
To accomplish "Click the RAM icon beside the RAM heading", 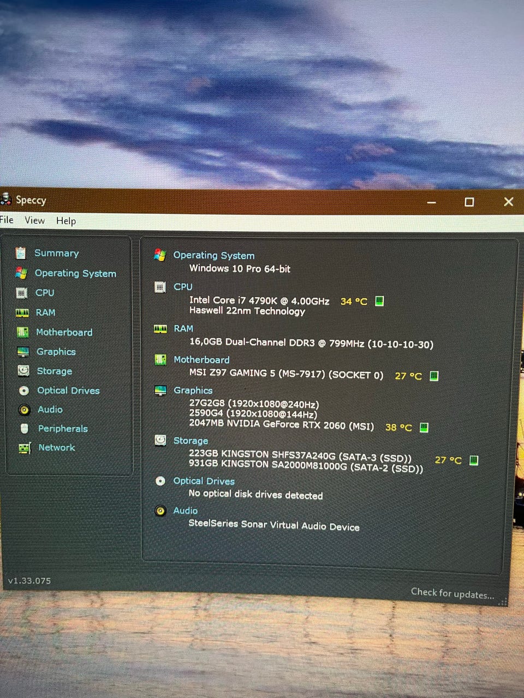I will click(x=160, y=329).
